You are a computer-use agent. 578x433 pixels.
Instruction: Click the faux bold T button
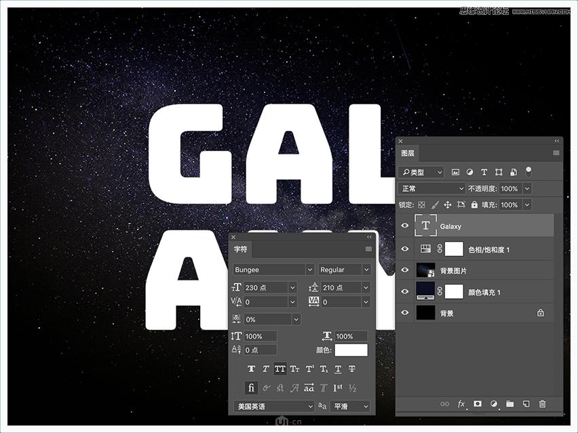point(251,368)
